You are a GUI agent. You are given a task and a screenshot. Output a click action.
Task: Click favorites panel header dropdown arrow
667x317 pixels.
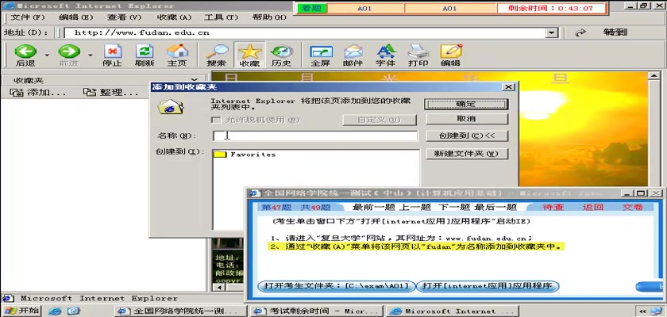[195, 80]
